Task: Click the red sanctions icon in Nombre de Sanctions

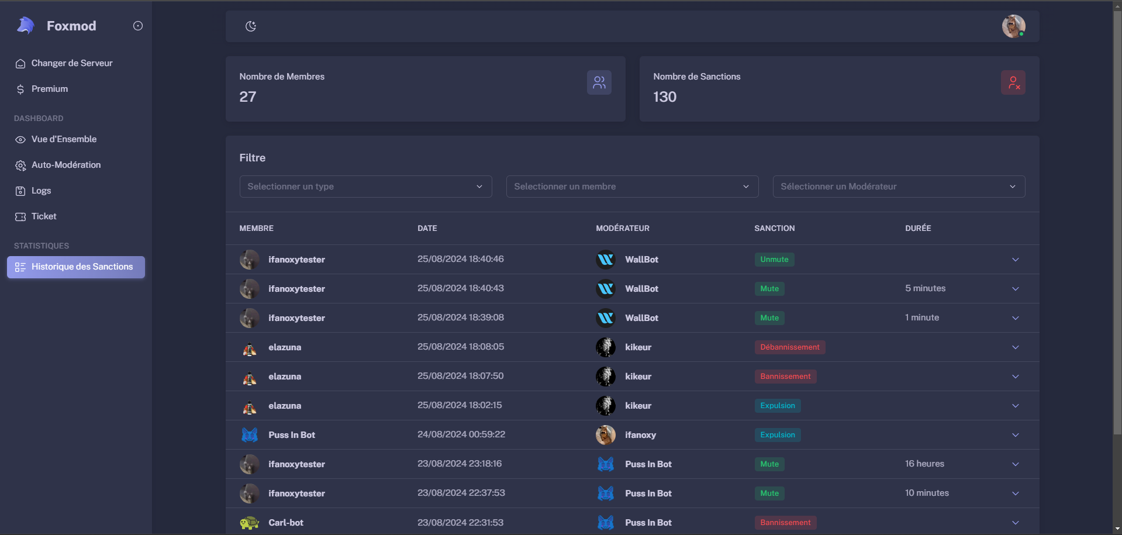Action: [1013, 82]
